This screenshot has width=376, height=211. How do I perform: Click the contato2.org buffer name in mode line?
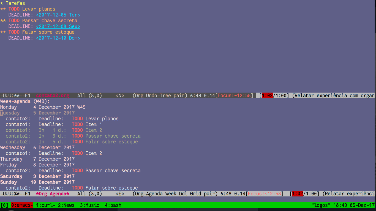tap(53, 96)
